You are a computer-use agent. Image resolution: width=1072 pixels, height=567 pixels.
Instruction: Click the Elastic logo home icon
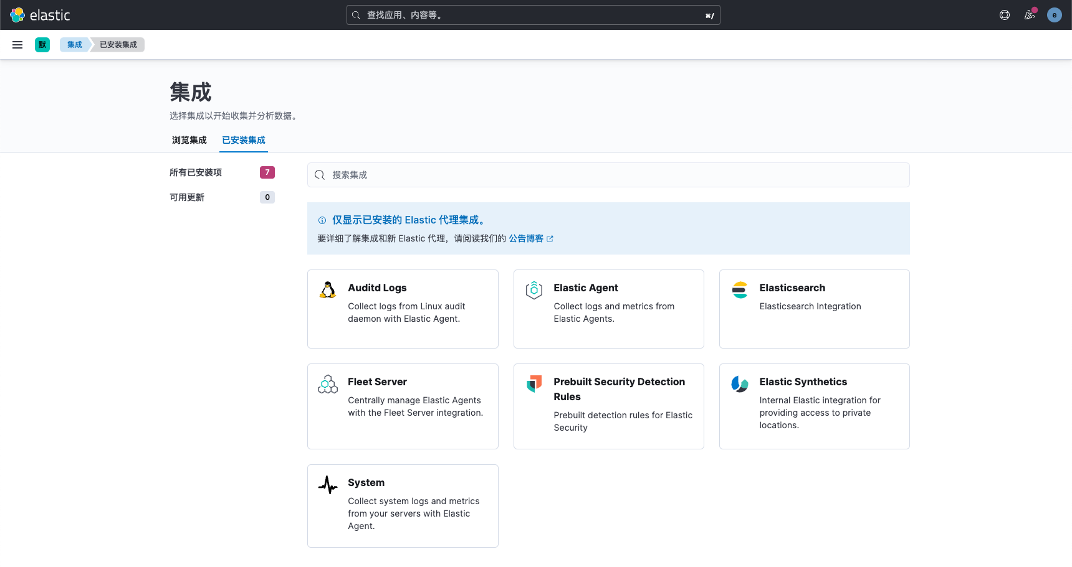click(17, 15)
